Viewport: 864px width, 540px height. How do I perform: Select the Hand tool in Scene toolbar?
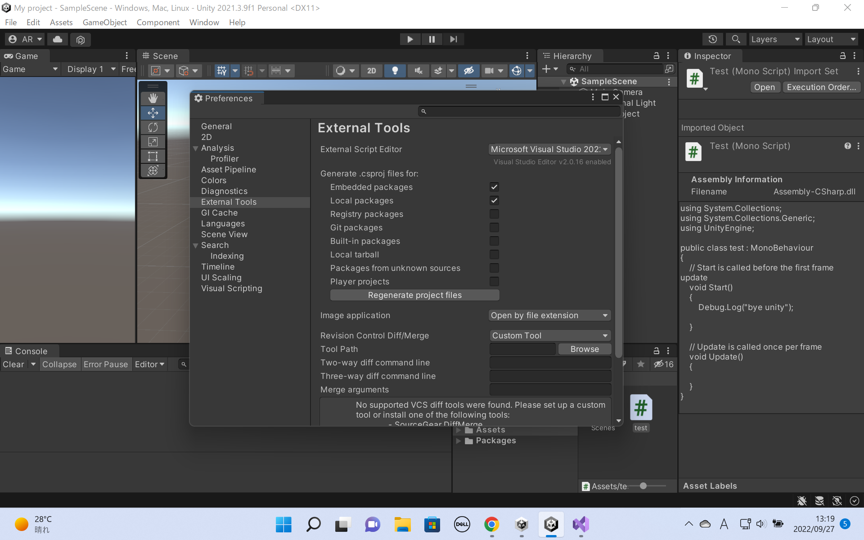[153, 98]
